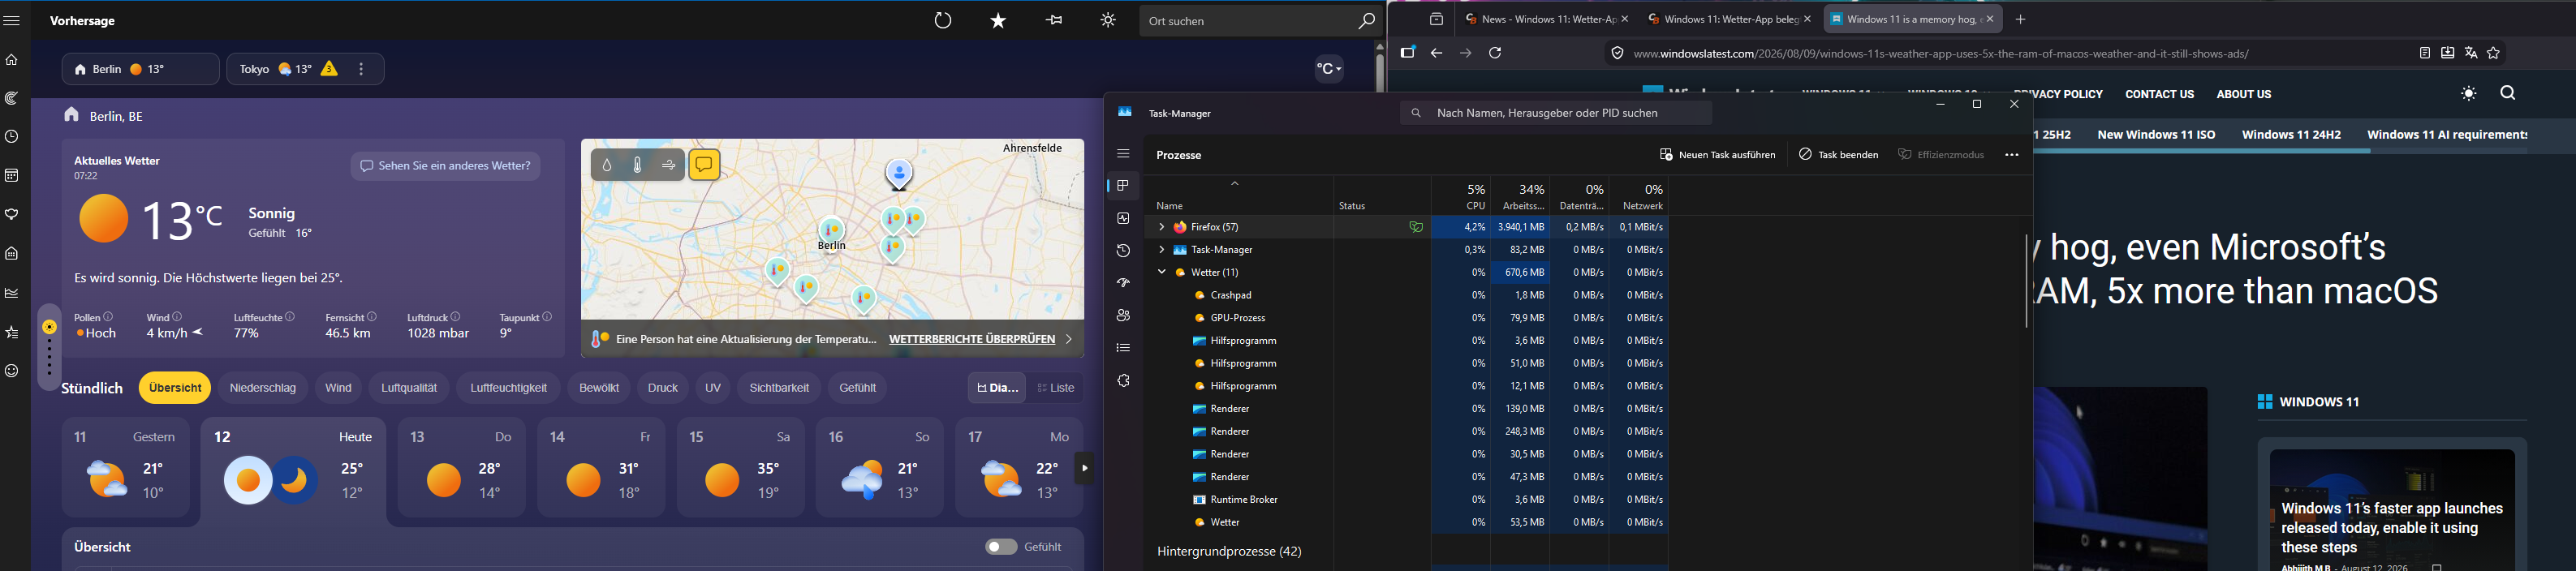This screenshot has height=571, width=2576.
Task: Open the hourly clock icon in Weather sidebar
Action: [12, 137]
